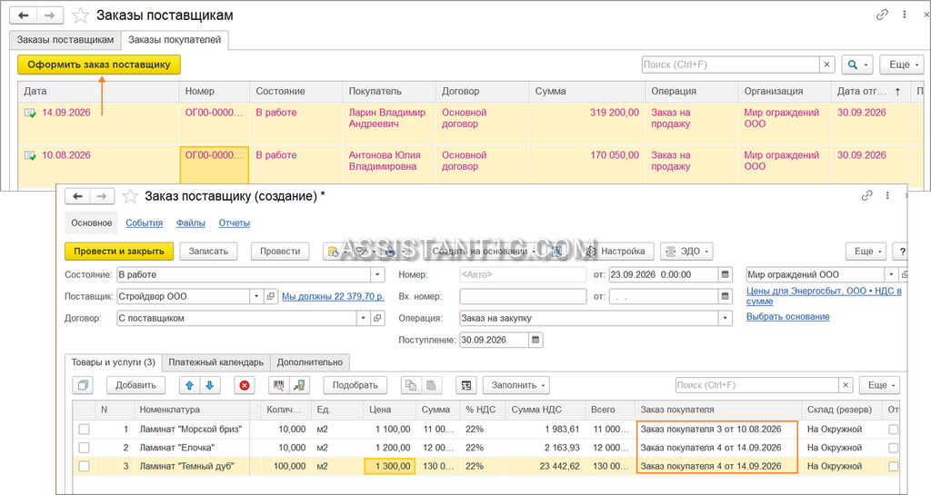The height and width of the screenshot is (495, 931).
Task: Open С поставщиком contract card icon
Action: (377, 318)
